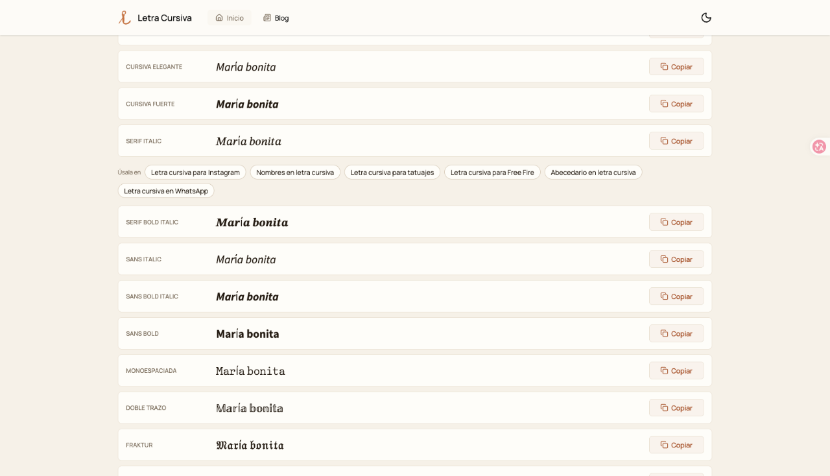Open 'Letra cursiva para Free Fire' link
This screenshot has height=476, width=830.
[492, 173]
